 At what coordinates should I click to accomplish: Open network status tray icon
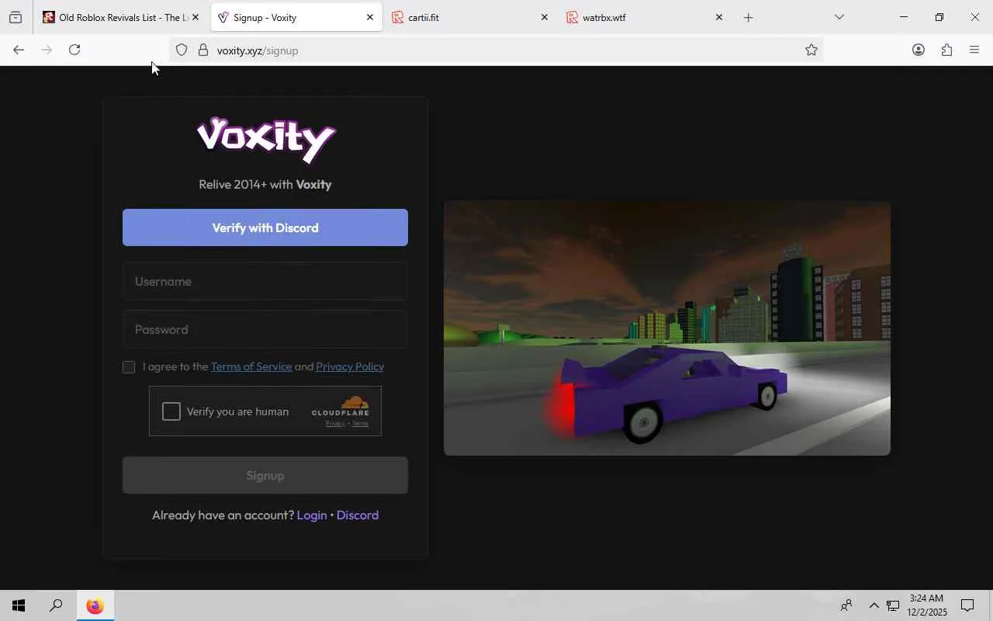pyautogui.click(x=893, y=605)
